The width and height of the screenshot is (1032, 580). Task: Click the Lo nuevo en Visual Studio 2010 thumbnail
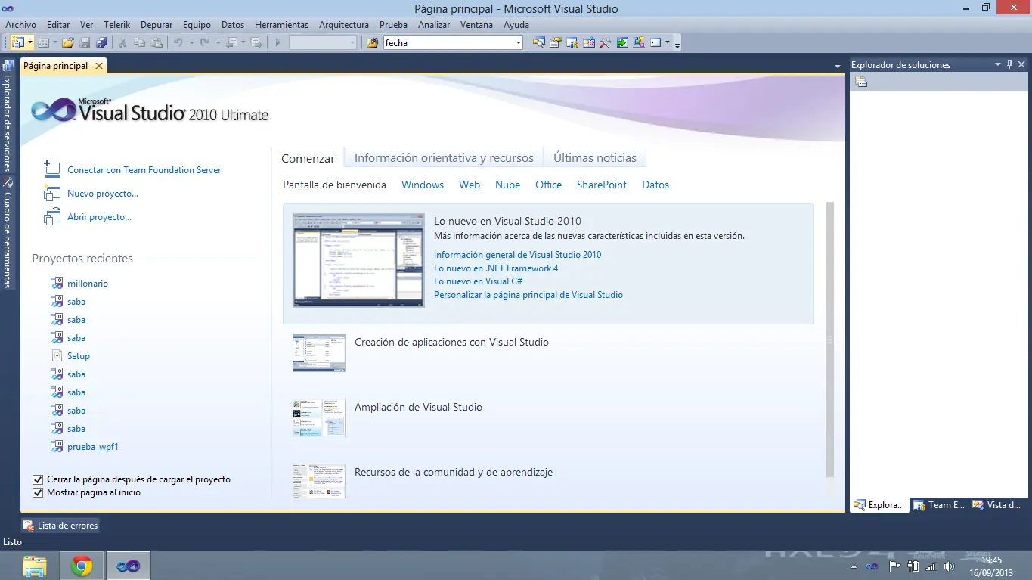pos(358,260)
